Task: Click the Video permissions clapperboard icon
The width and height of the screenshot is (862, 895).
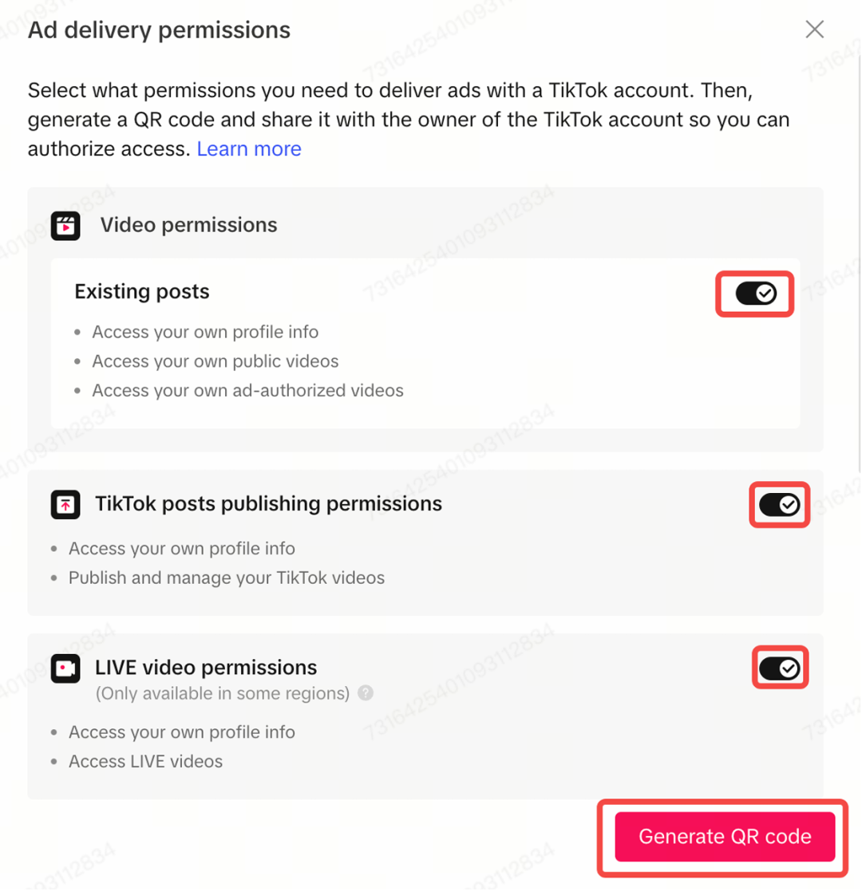Action: tap(65, 226)
